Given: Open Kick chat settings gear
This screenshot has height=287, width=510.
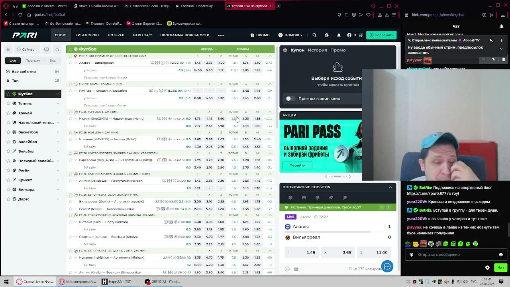Looking at the screenshot, I should coord(487,268).
